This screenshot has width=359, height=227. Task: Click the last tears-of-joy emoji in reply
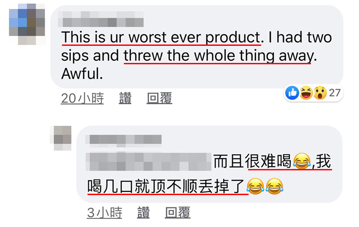click(x=275, y=186)
